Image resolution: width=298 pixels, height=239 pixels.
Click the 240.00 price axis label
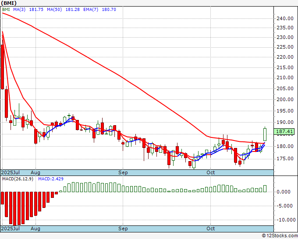pyautogui.click(x=285, y=19)
